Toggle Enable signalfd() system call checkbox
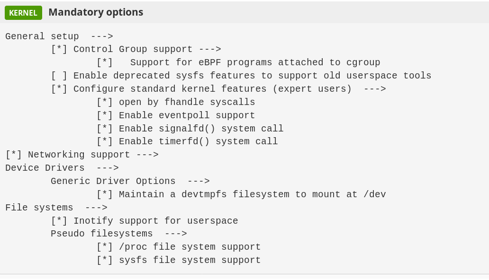Screen dimensions: 489x280 pos(104,129)
